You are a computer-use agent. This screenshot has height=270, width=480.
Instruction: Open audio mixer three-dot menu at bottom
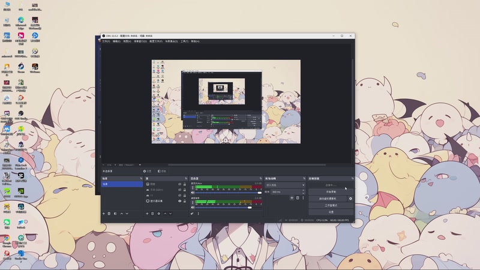point(199,214)
